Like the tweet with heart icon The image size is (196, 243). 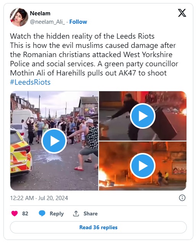pos(15,213)
